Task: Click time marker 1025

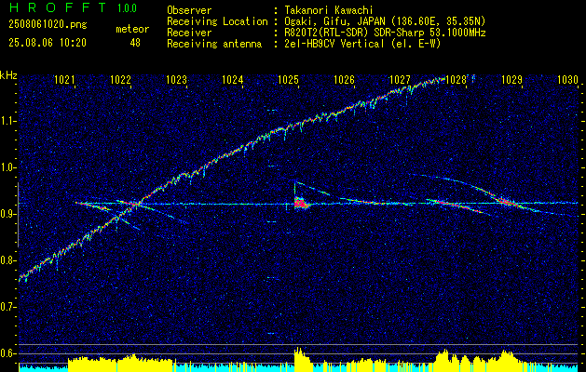Action: tap(289, 79)
